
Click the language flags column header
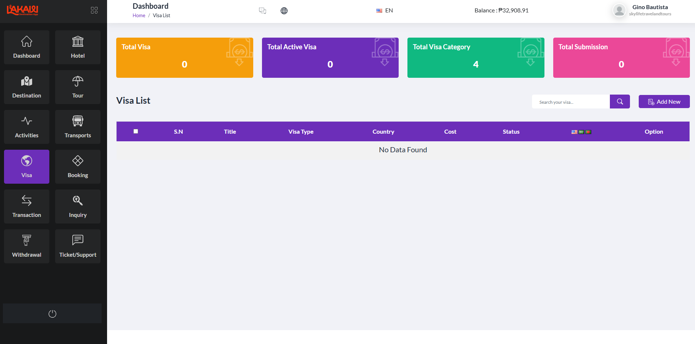pyautogui.click(x=581, y=132)
